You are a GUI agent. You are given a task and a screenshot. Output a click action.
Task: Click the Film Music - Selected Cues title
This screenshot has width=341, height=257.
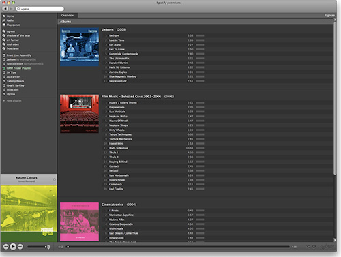pyautogui.click(x=131, y=97)
